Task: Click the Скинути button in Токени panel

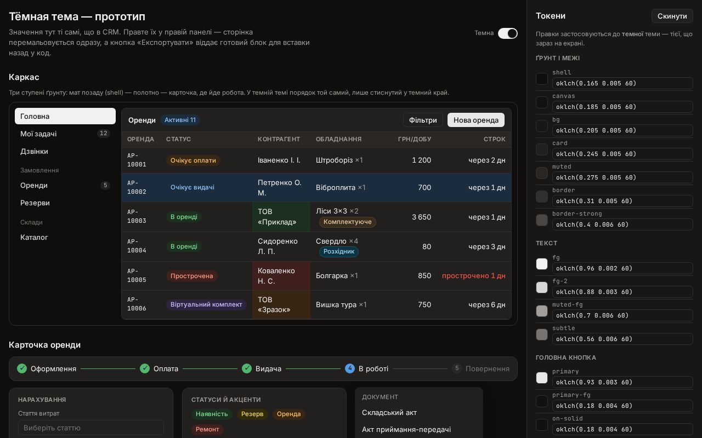Action: tap(672, 16)
